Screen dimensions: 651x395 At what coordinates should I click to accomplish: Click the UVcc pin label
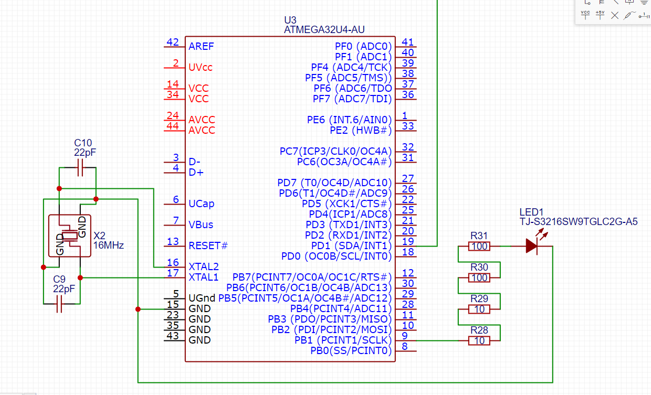[201, 67]
